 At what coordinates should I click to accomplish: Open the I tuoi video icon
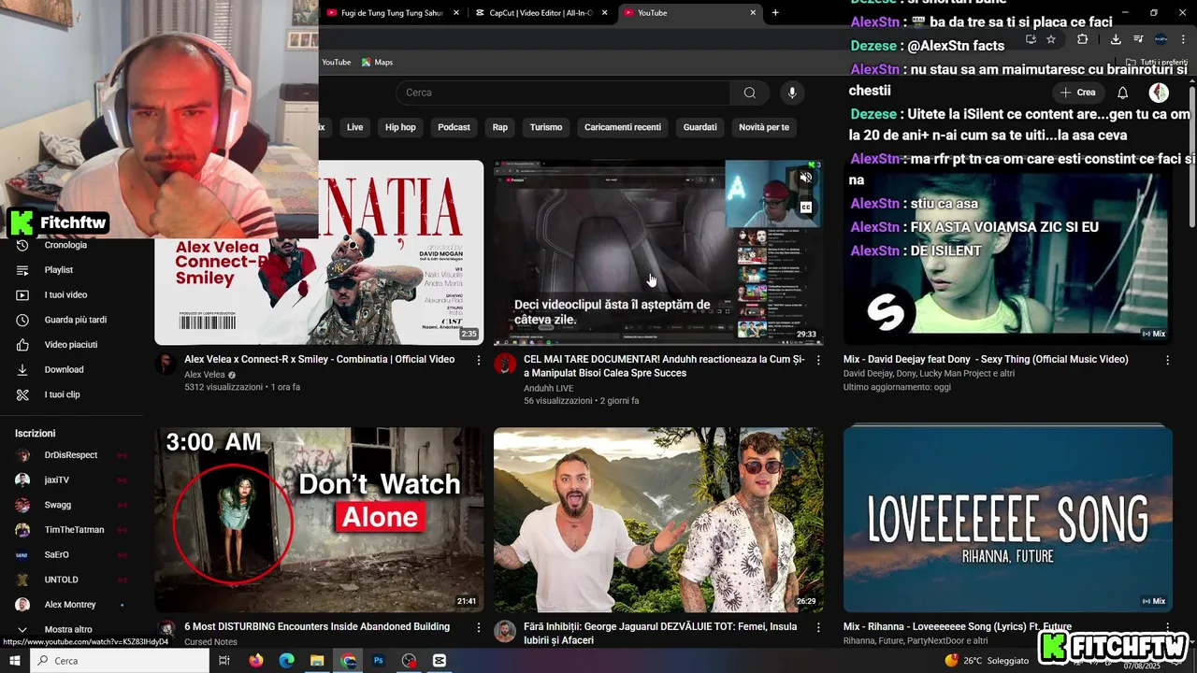click(x=22, y=295)
